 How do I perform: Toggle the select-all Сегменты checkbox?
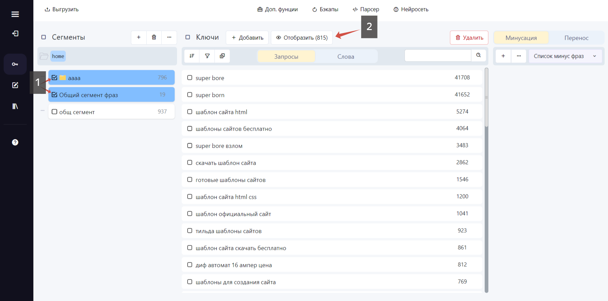pos(43,37)
